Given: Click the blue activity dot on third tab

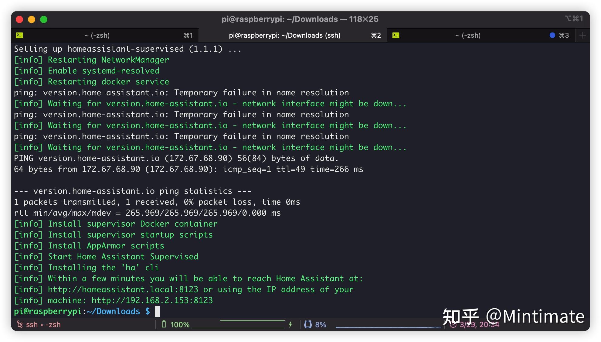Looking at the screenshot, I should (552, 35).
